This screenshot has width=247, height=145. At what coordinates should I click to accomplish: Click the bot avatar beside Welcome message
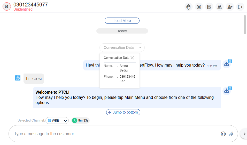pyautogui.click(x=227, y=91)
